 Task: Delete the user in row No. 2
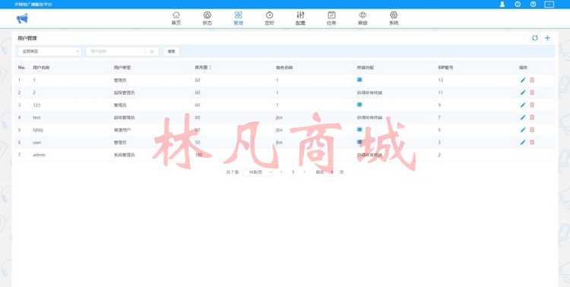click(x=532, y=93)
